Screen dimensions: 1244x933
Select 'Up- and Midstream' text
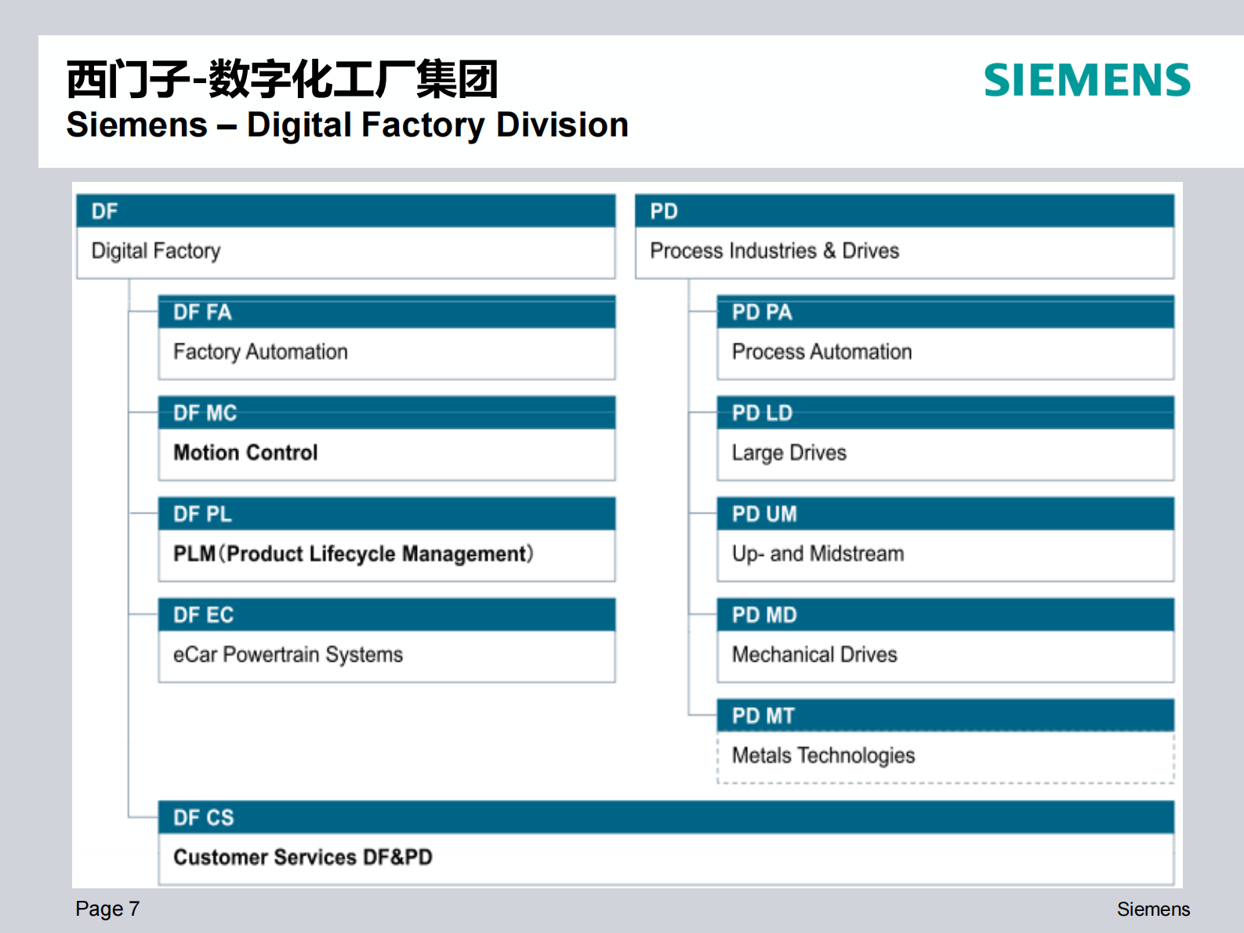[818, 554]
